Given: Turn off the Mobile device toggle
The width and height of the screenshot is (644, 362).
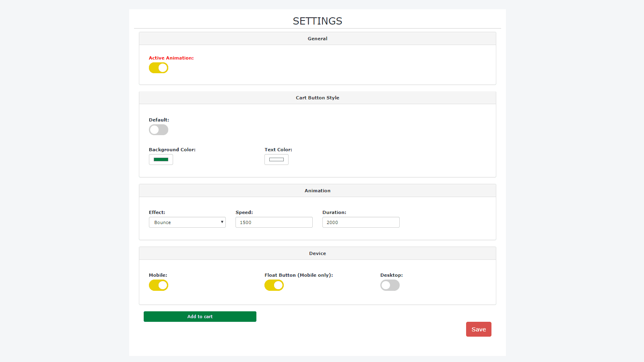Looking at the screenshot, I should [158, 285].
